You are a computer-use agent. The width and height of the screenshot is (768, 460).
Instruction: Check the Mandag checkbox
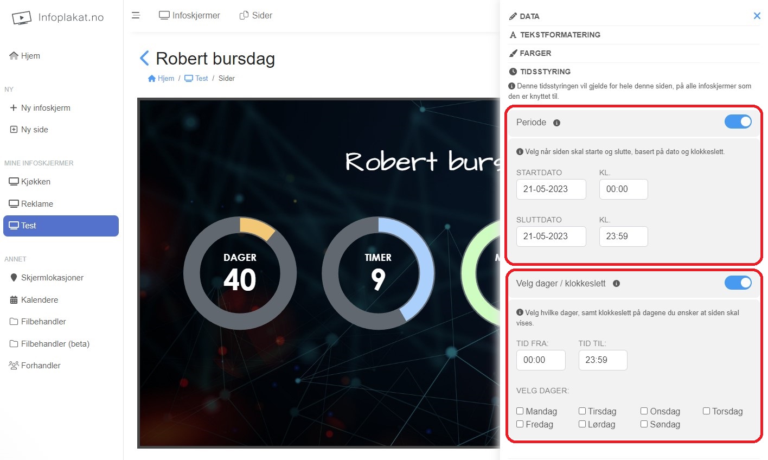(x=520, y=411)
